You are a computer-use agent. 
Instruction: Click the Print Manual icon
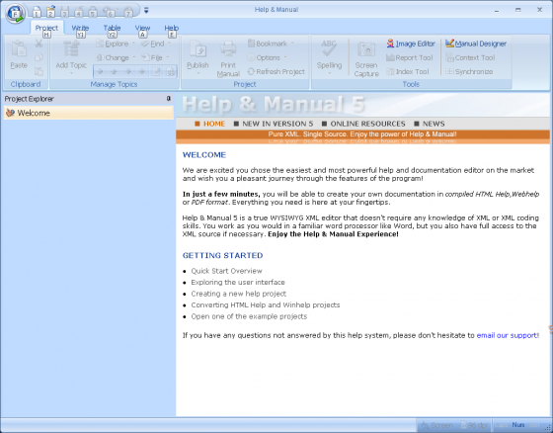click(x=228, y=49)
